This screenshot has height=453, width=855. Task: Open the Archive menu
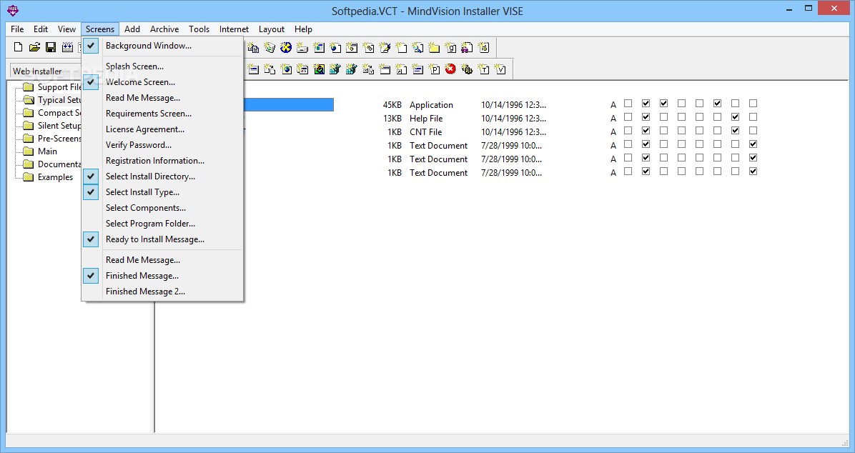[x=164, y=29]
